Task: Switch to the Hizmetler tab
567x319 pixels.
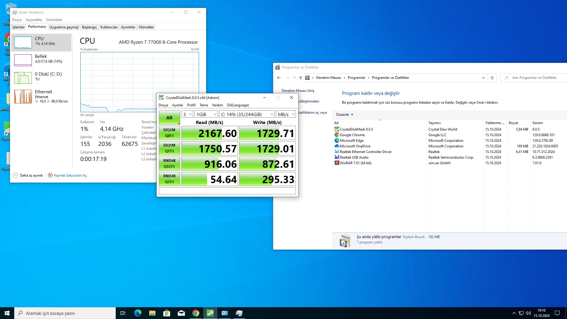Action: [x=146, y=27]
